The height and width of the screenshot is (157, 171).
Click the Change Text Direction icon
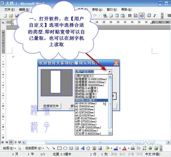tap(135, 16)
